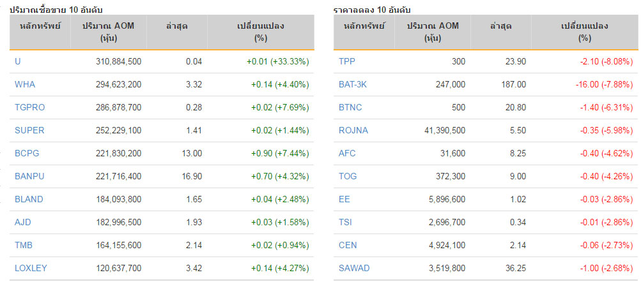Open the AFC stock link
641x282 pixels.
pos(347,154)
